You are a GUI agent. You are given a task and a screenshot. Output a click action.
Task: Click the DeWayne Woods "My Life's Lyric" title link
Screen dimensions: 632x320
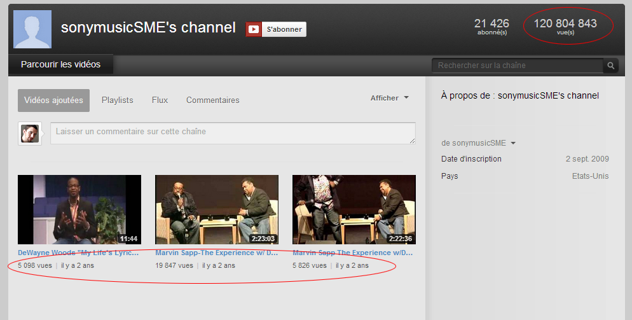click(x=78, y=253)
